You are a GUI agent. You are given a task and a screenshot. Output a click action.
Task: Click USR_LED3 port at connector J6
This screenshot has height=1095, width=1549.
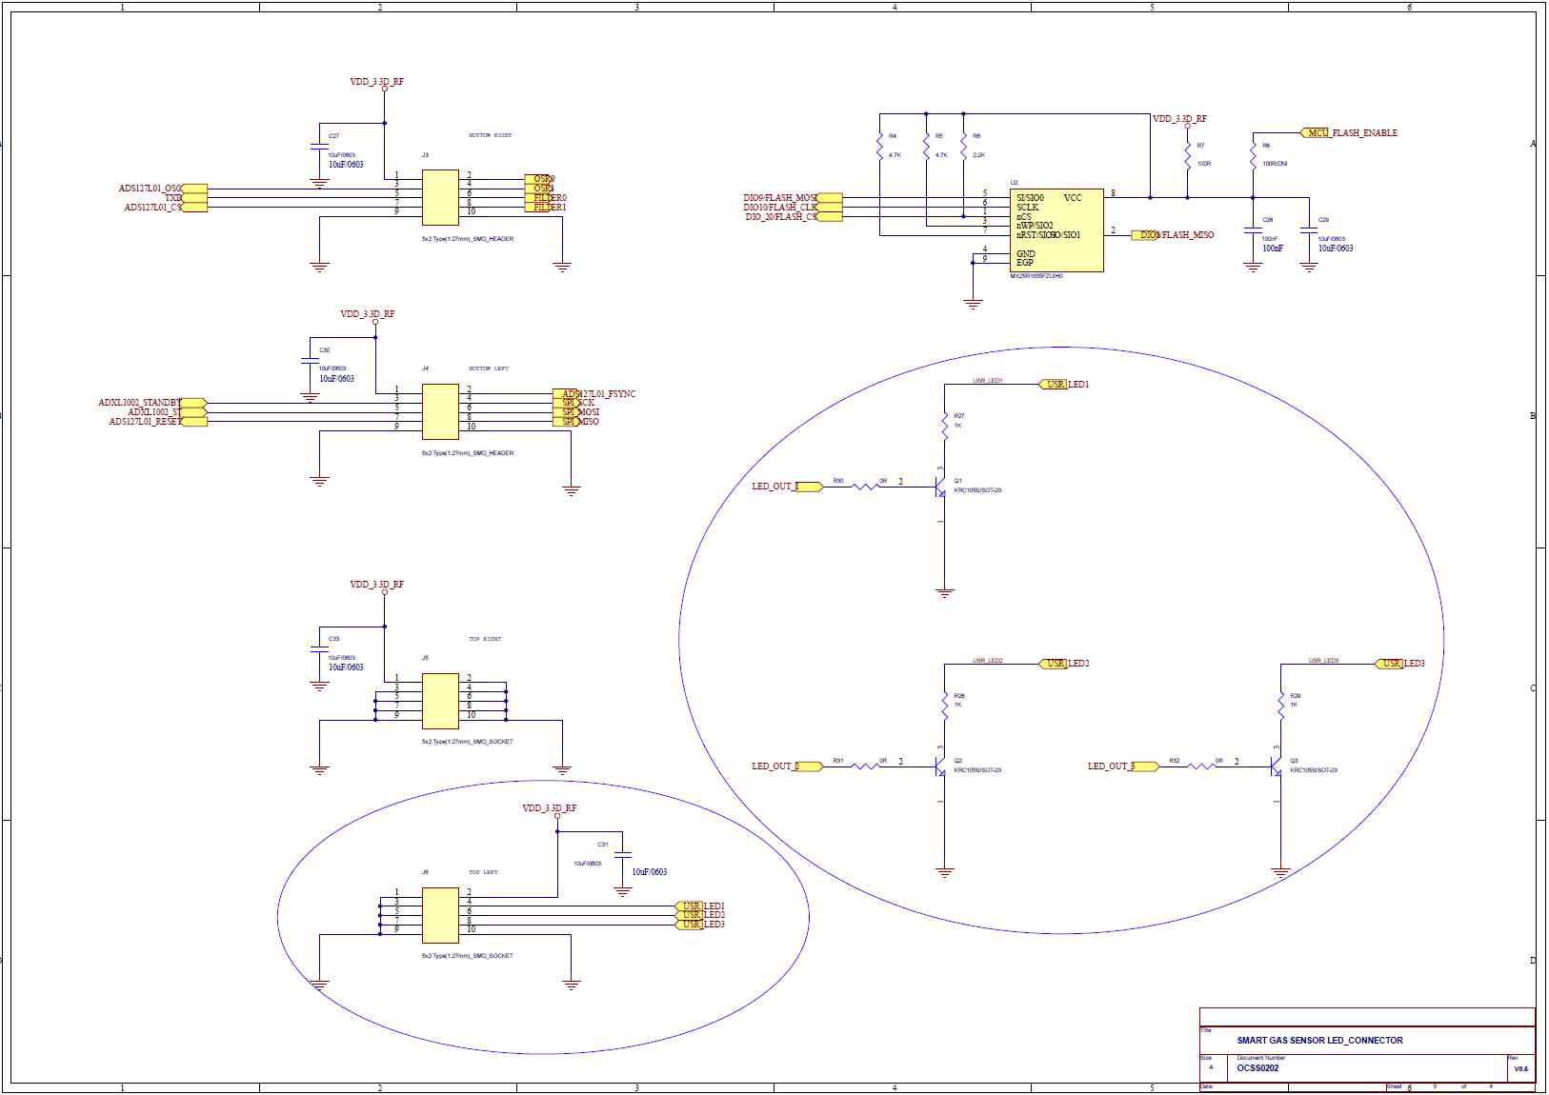(x=700, y=925)
